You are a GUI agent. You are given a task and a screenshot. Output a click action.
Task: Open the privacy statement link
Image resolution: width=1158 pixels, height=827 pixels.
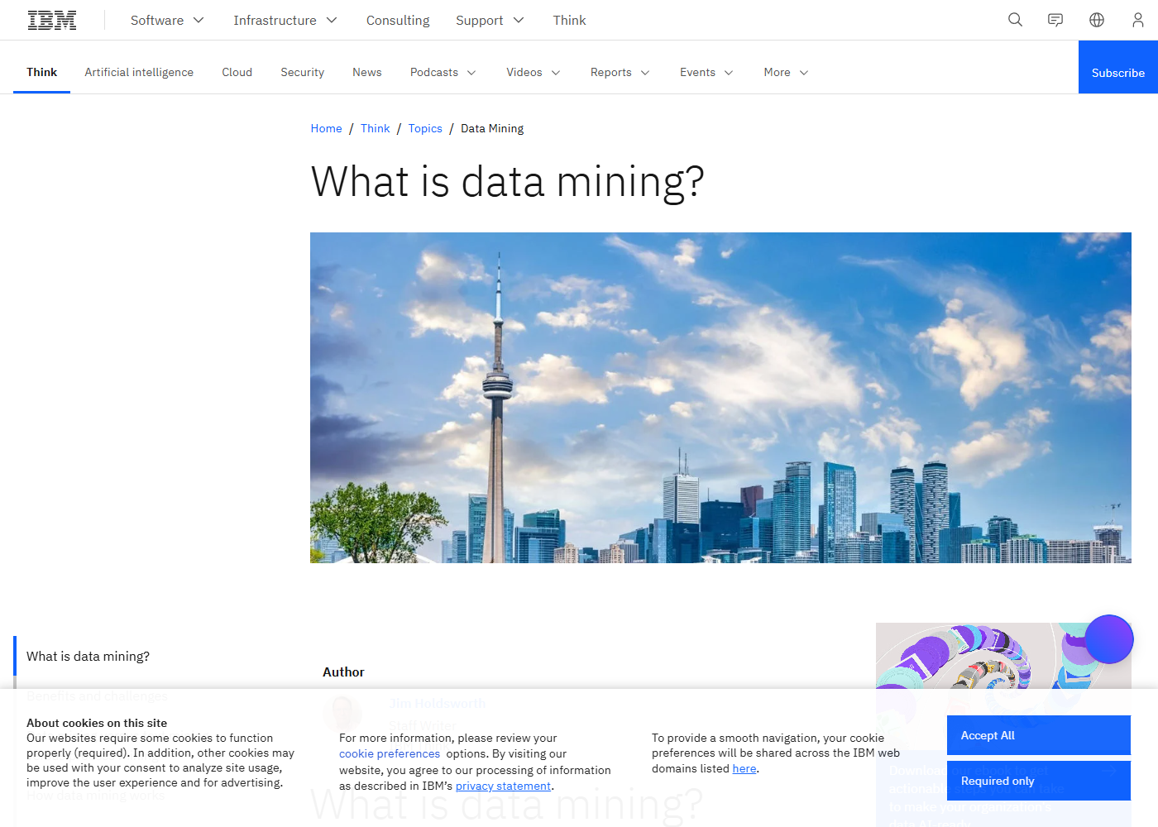tap(503, 786)
